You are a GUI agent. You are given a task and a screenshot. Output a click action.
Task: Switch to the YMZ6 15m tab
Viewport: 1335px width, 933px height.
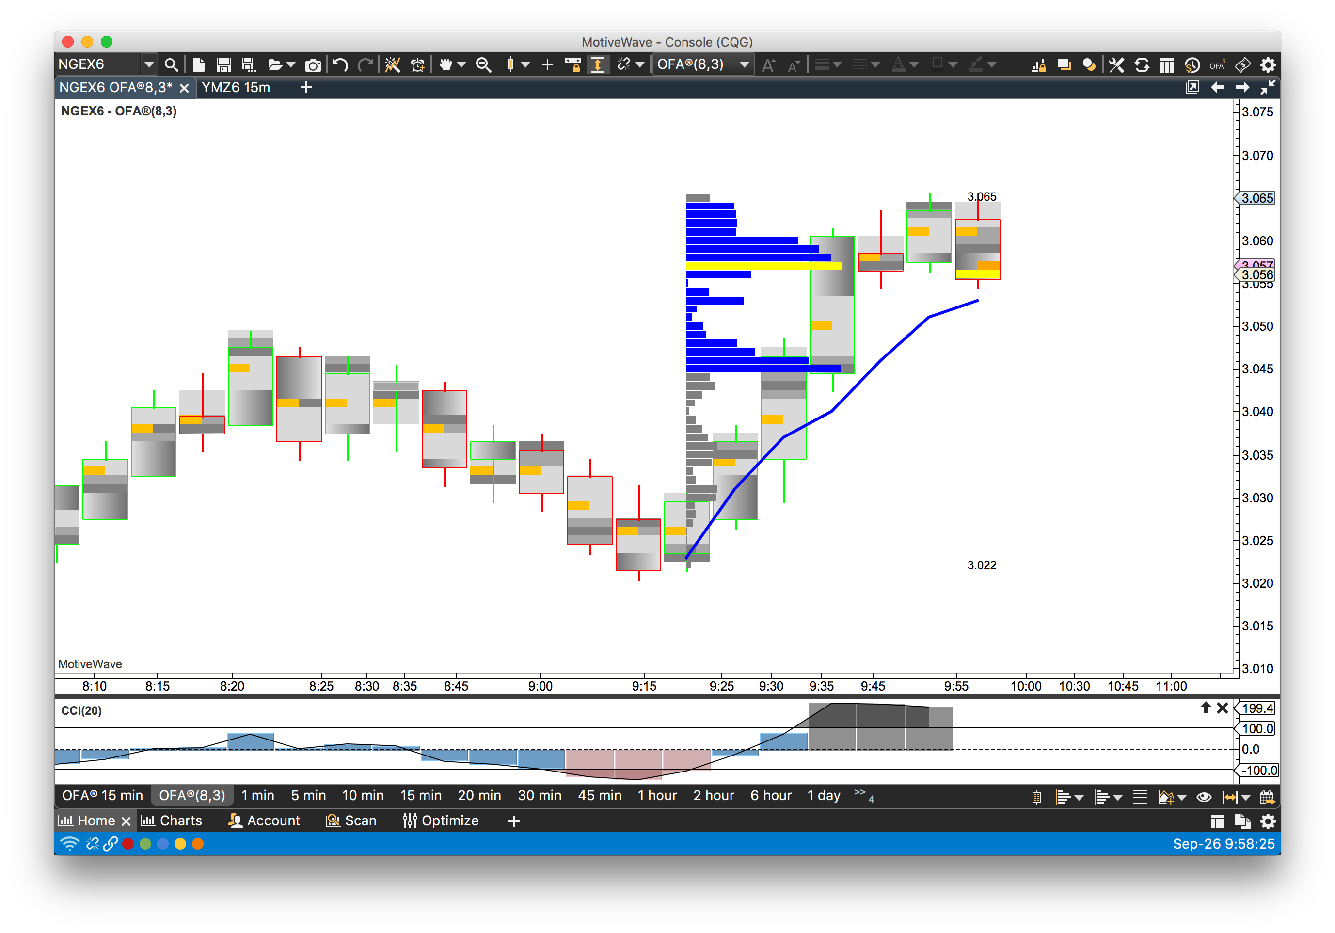click(x=236, y=87)
